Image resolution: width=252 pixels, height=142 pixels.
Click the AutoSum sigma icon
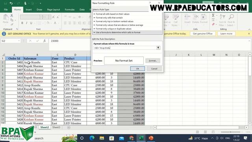[x=213, y=15]
